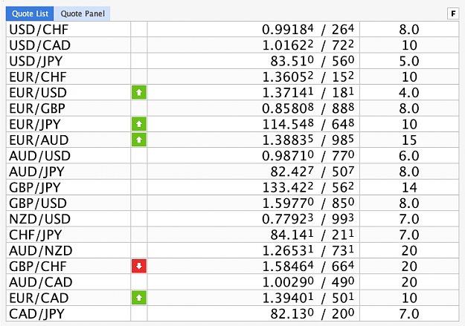Select the USD/CHF currency pair row
The width and height of the screenshot is (465, 326).
[x=232, y=29]
